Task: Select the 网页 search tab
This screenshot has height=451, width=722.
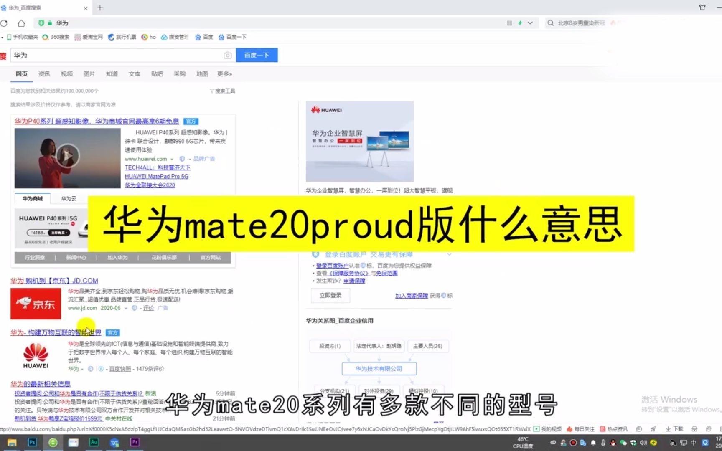Action: point(22,74)
